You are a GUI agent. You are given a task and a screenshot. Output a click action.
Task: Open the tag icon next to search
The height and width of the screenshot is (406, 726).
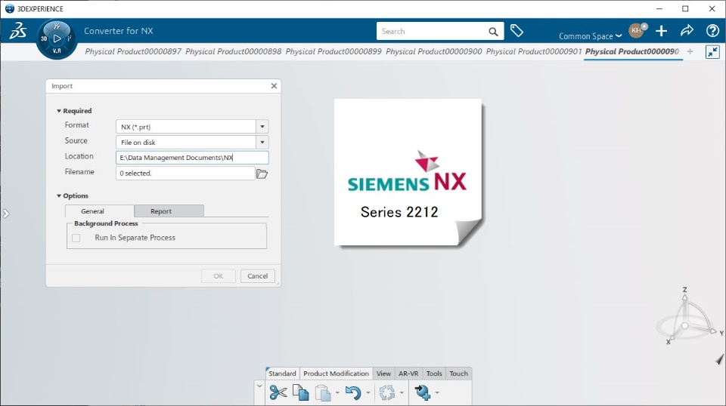[x=517, y=31]
